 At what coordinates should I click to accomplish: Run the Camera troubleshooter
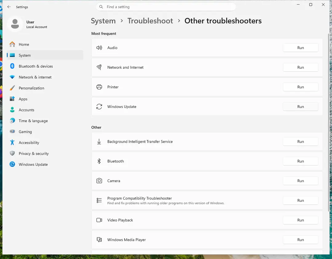pyautogui.click(x=300, y=181)
